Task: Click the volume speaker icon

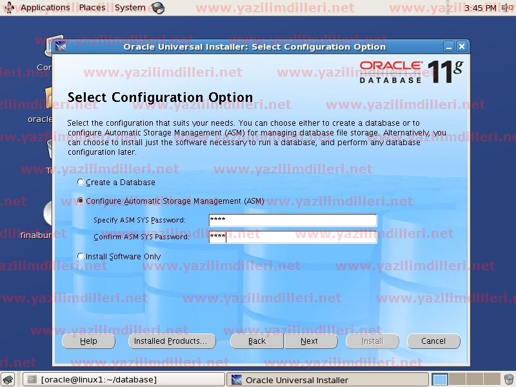Action: [507, 8]
